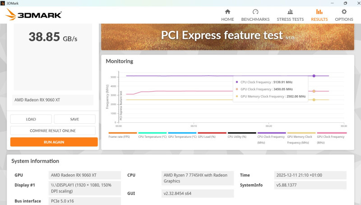Select GPU value AMD Radeon RX 9060 XT
The image size is (361, 205).
coord(85,175)
